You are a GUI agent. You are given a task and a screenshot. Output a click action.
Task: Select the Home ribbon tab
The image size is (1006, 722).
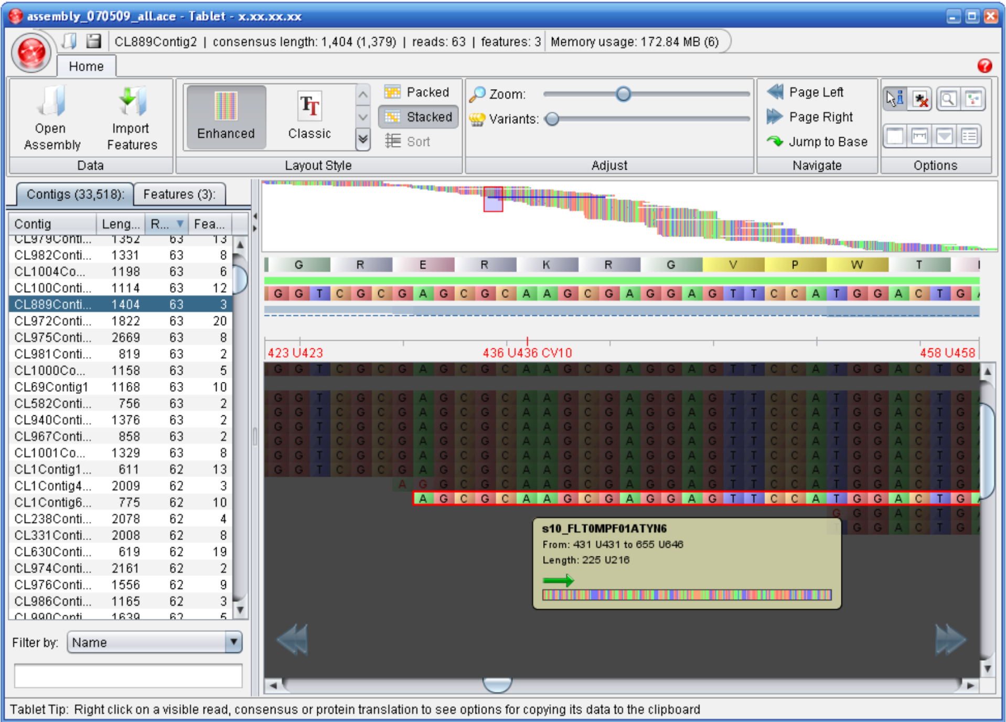[x=86, y=67]
